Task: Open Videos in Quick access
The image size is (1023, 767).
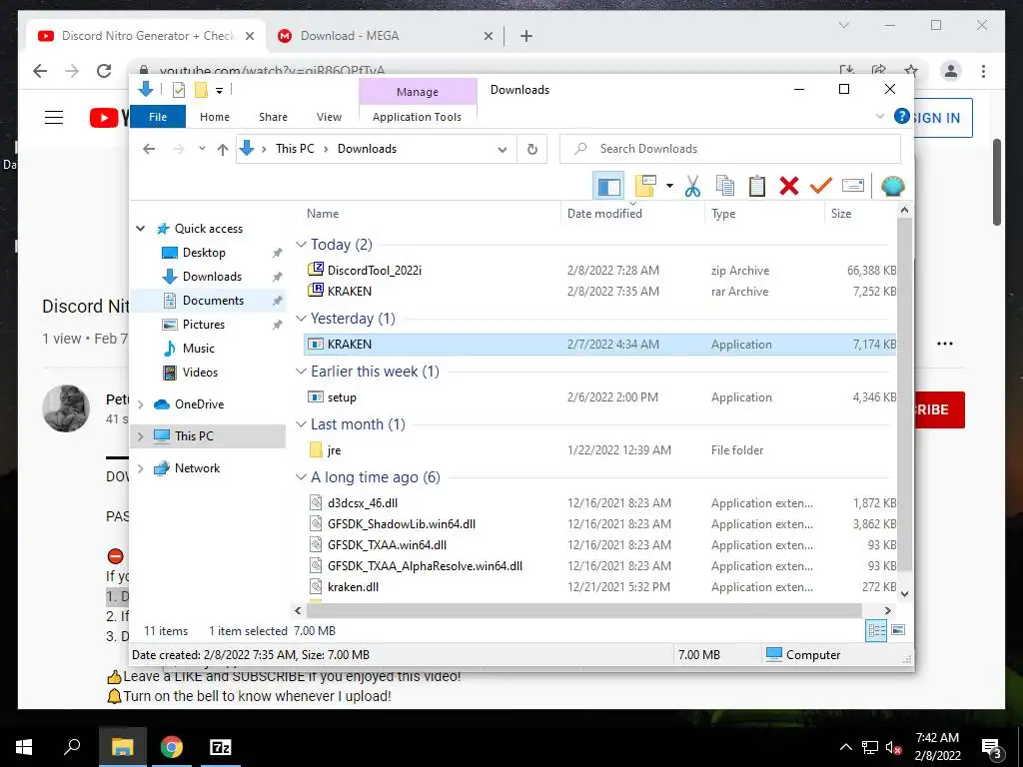Action: tap(200, 373)
